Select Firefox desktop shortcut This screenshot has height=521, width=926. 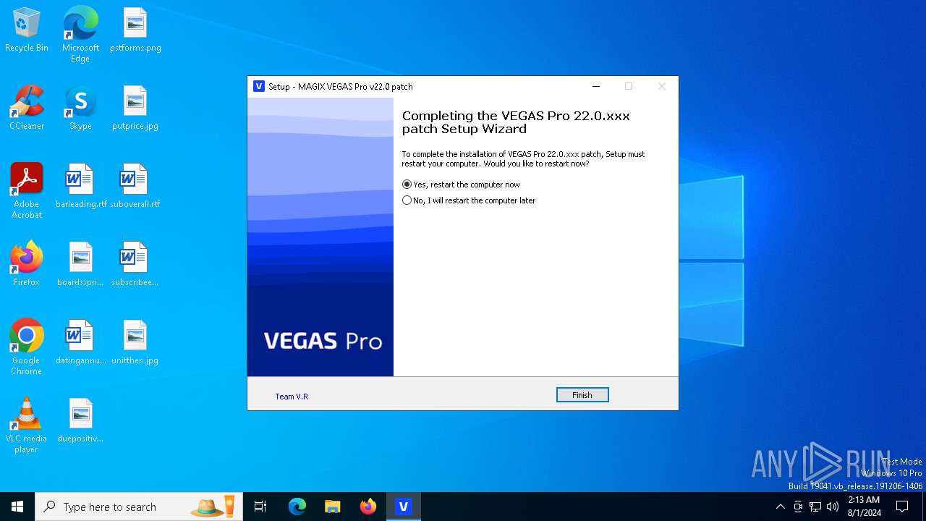coord(27,265)
